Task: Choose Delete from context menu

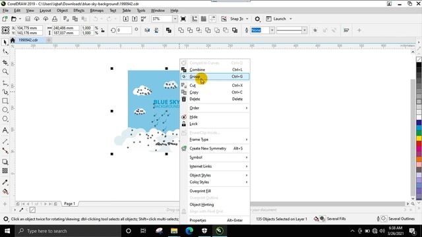Action: point(215,99)
